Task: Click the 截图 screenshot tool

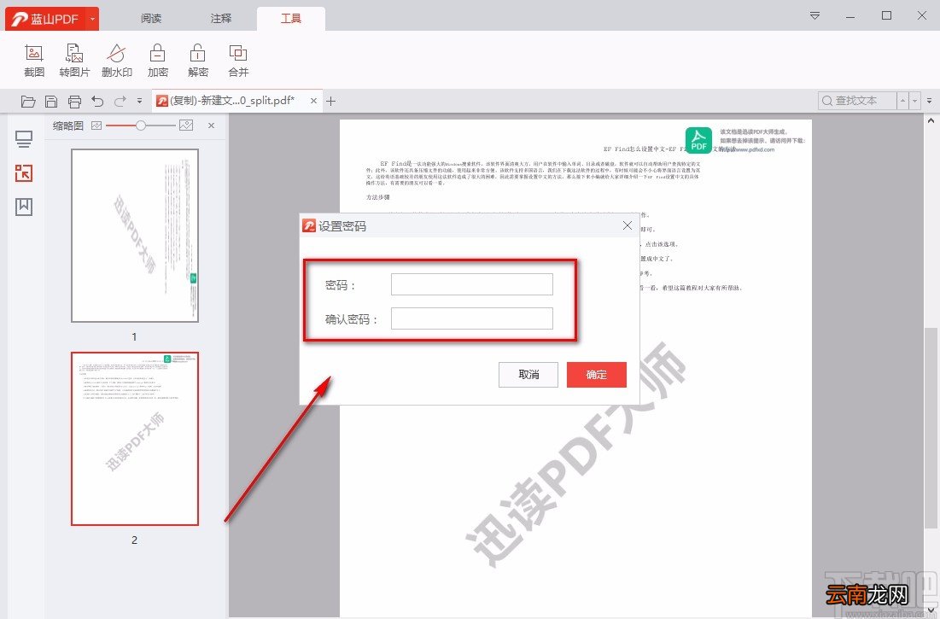Action: tap(34, 61)
